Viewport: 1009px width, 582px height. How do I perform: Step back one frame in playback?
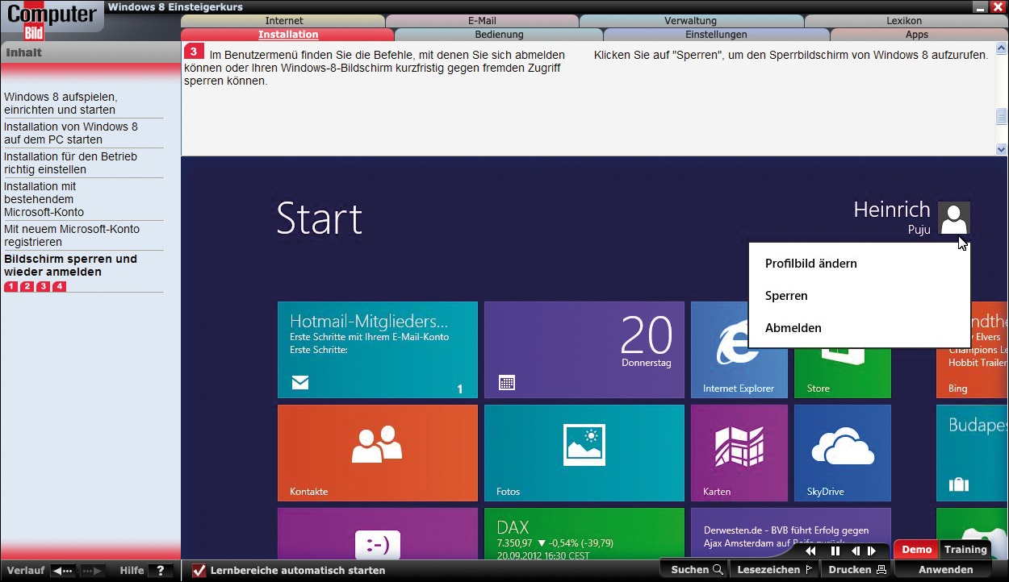[x=856, y=551]
